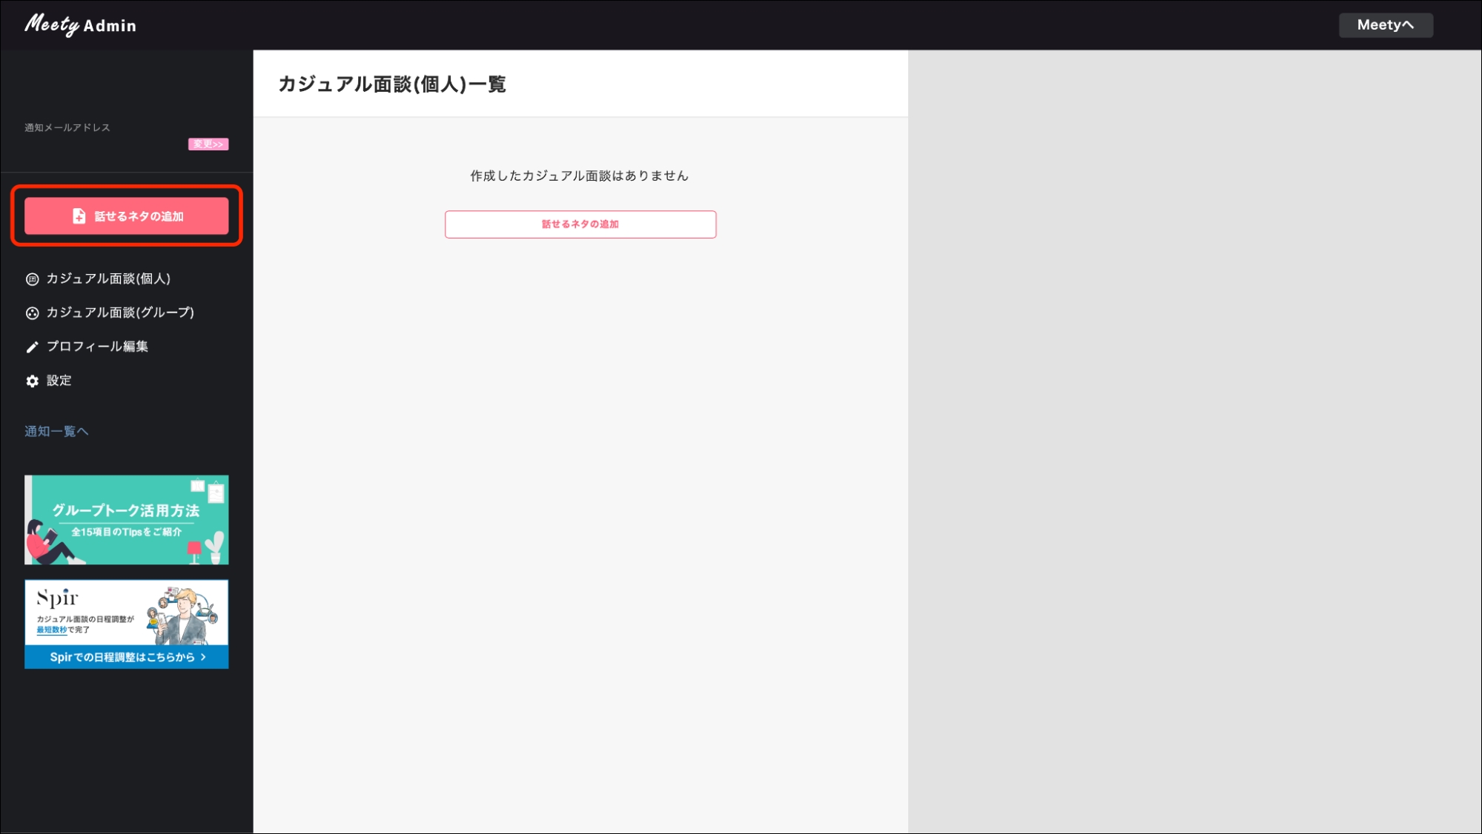Click Spirでの日程調整はこちらから link
This screenshot has width=1482, height=834.
coord(126,657)
